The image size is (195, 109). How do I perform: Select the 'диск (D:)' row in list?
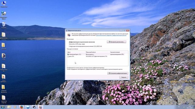[x=97, y=56]
